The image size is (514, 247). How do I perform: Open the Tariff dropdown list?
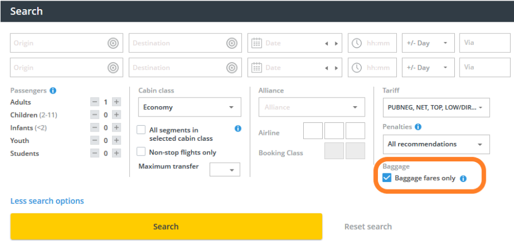[x=436, y=107]
